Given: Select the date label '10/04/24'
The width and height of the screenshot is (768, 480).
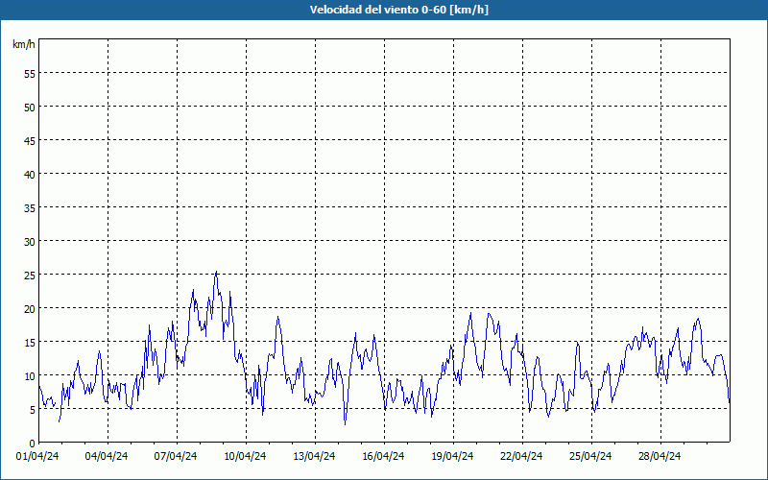Looking at the screenshot, I should tap(245, 456).
